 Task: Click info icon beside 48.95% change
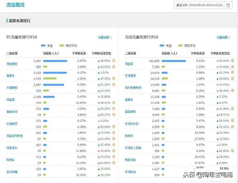pos(114,61)
